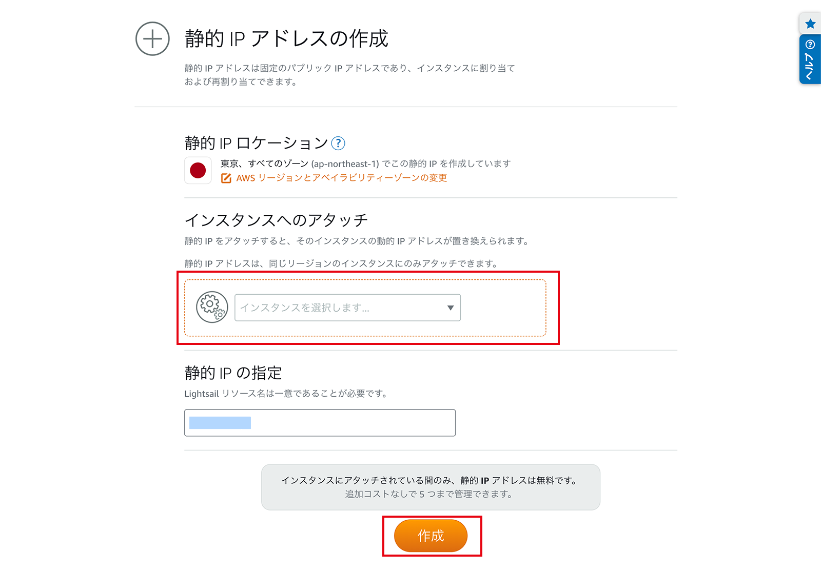Viewport: 821px width, 572px height.
Task: Click the orange edit pencil icon
Action: pos(226,178)
